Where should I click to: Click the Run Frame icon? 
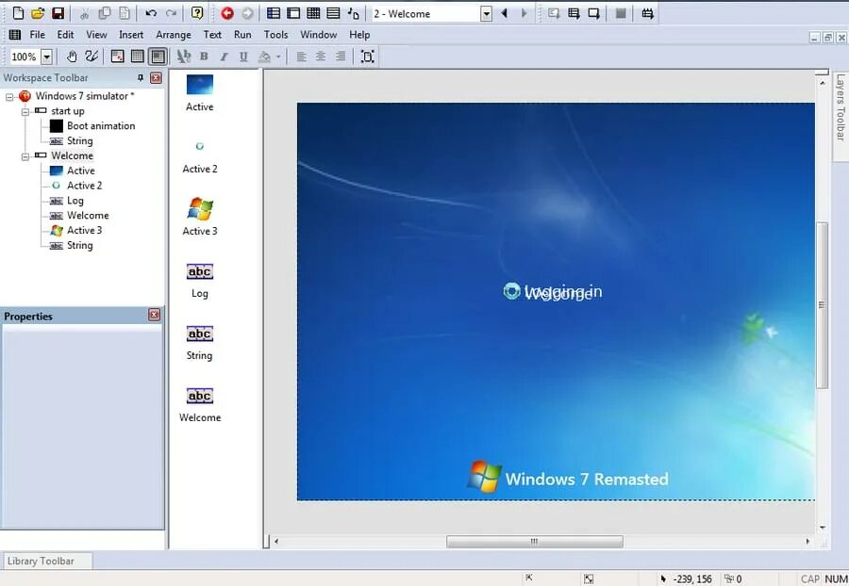594,13
